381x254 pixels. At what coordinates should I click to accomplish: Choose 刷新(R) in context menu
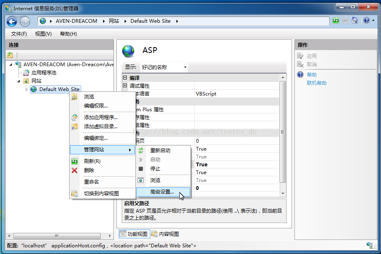[103, 161]
